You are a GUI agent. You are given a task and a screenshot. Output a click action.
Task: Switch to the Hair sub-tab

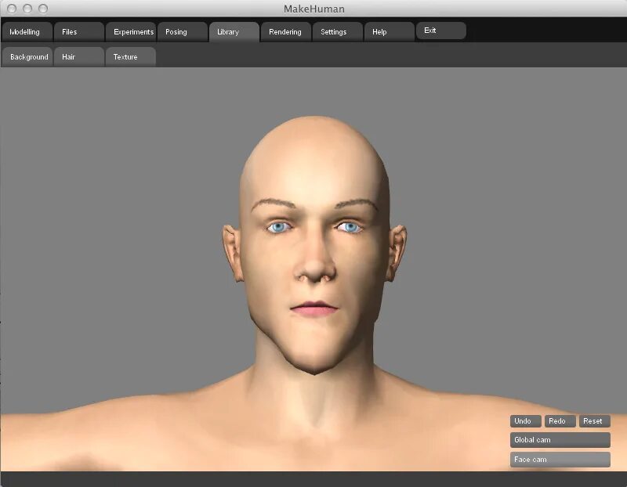69,56
